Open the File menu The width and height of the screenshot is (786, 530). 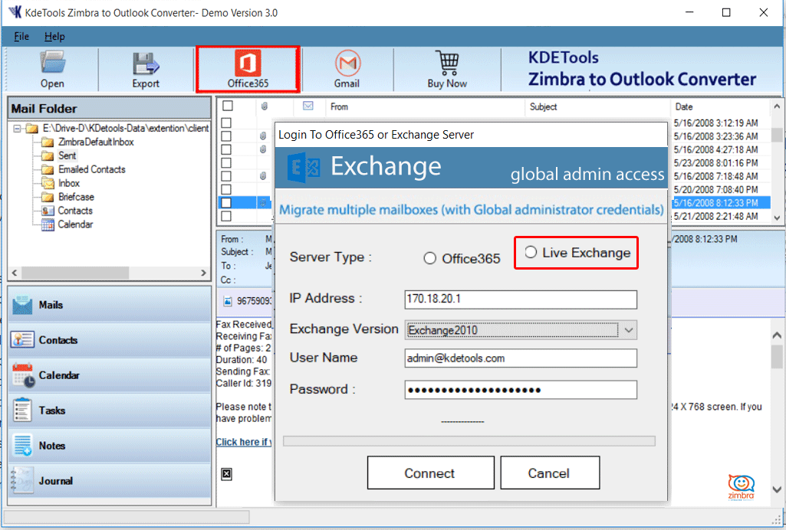[x=20, y=36]
